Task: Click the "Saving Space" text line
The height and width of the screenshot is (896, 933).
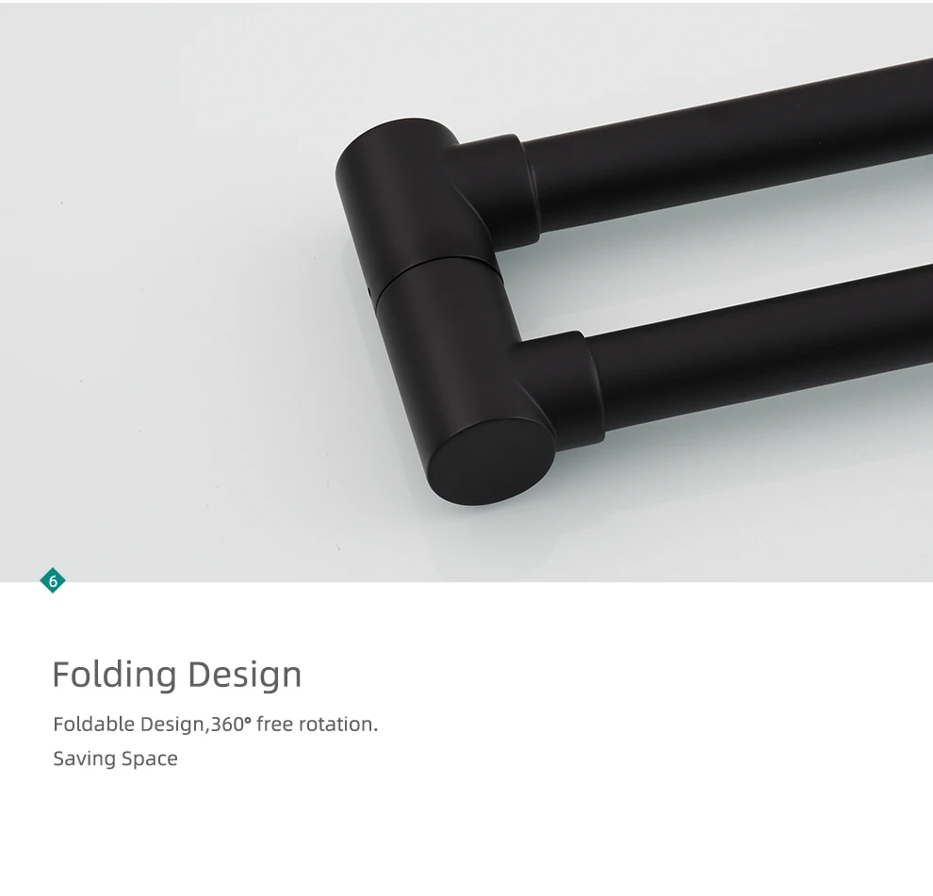Action: pos(115,758)
